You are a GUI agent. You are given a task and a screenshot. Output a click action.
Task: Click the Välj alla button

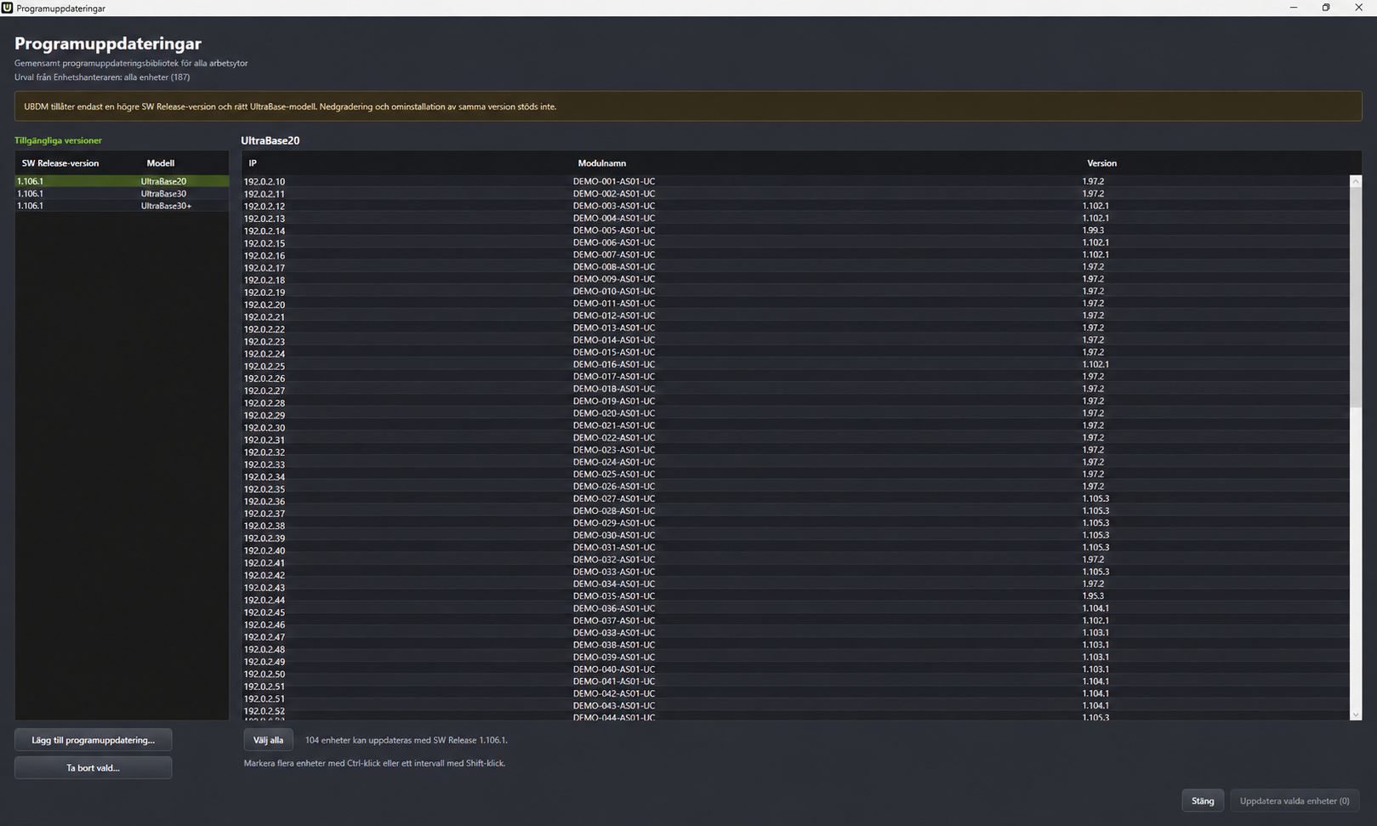point(268,740)
